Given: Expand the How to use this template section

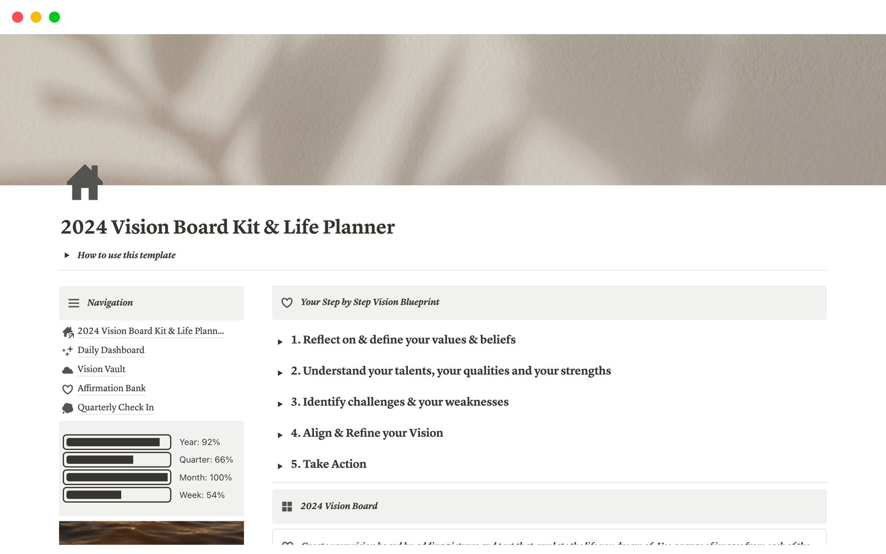Looking at the screenshot, I should tap(67, 255).
